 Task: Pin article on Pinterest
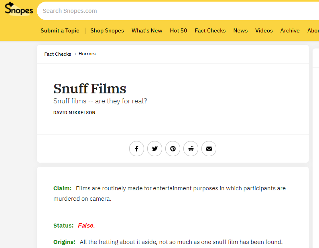(x=173, y=149)
